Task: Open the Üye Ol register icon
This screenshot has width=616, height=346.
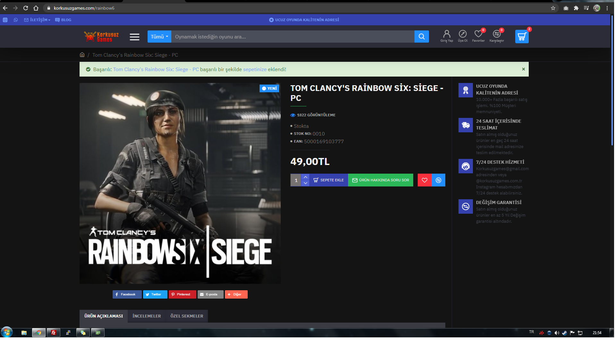Action: pos(463,36)
